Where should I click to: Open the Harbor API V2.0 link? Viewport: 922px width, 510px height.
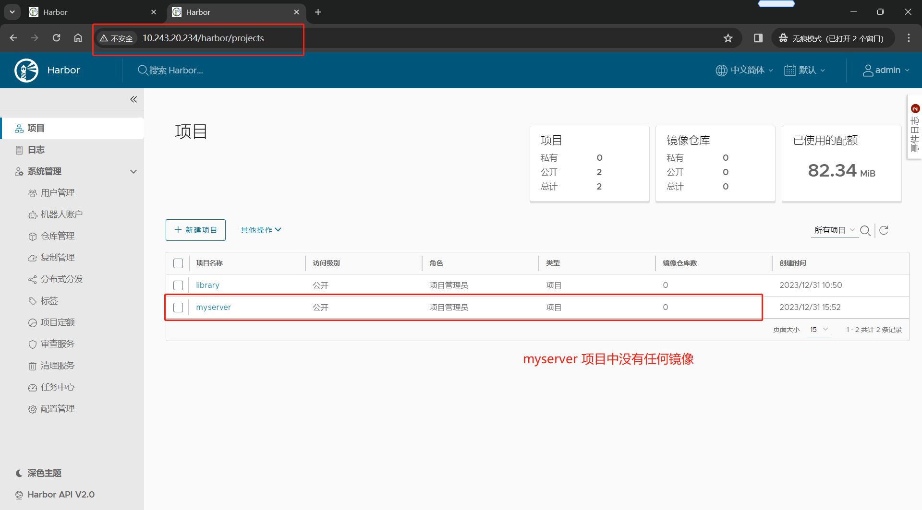(x=55, y=495)
